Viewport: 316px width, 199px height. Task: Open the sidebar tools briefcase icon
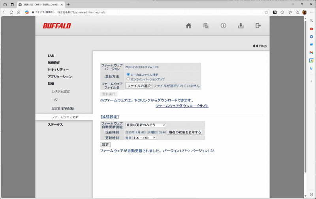[x=311, y=28]
